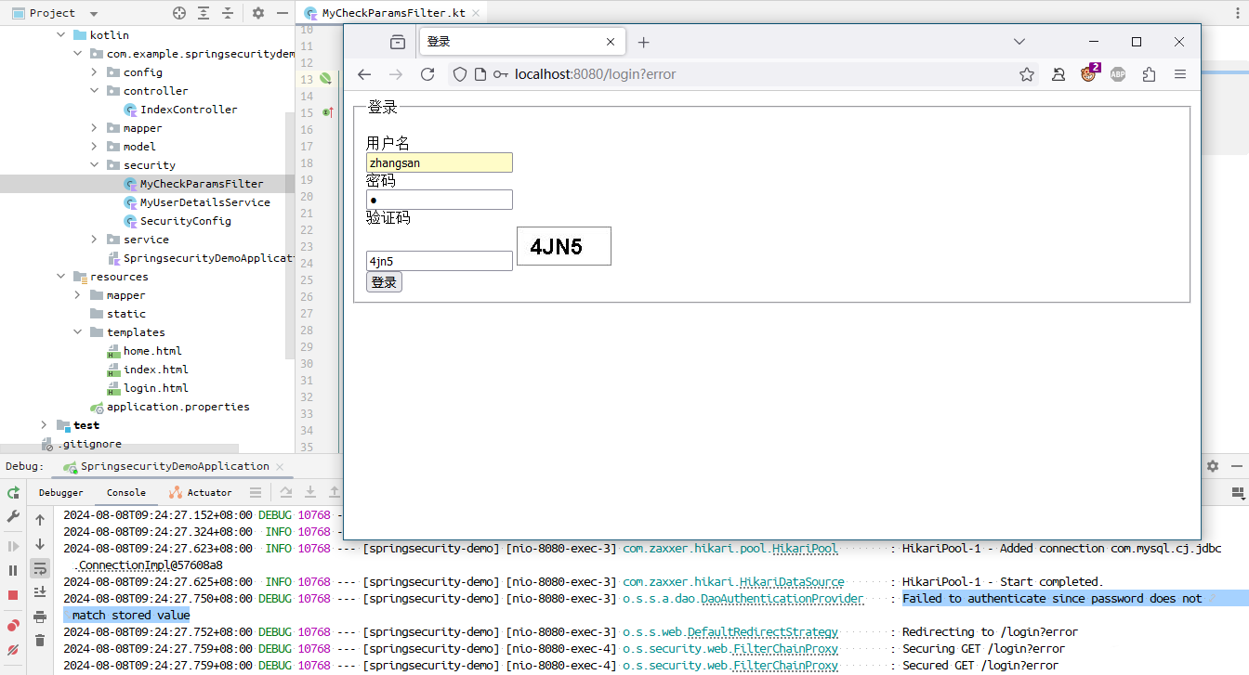Expand the test folder
The height and width of the screenshot is (675, 1249).
44,425
